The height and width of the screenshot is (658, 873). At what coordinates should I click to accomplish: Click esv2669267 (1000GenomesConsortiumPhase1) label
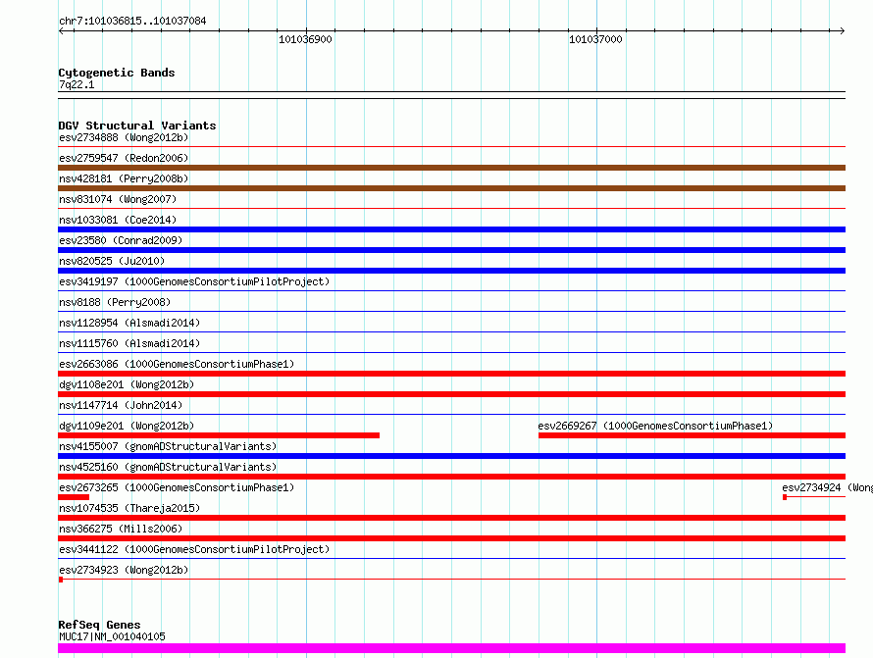point(655,426)
